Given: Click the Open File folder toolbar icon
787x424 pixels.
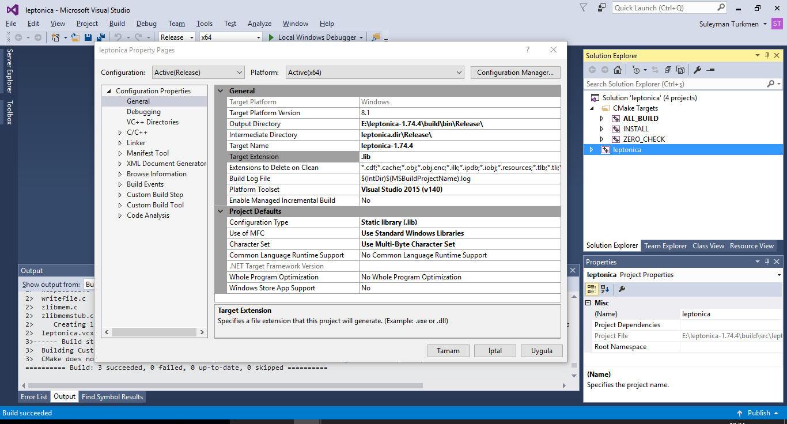Looking at the screenshot, I should pos(75,37).
